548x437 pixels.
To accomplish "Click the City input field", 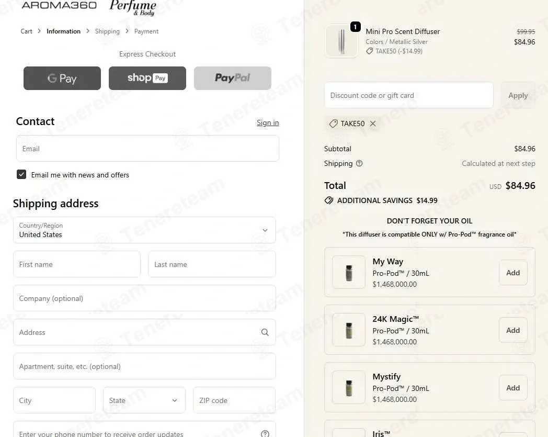I will coord(54,400).
